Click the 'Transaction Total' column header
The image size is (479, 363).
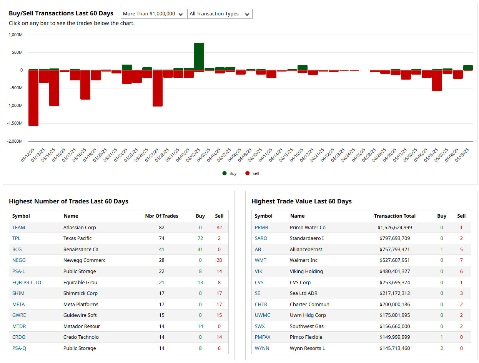395,216
